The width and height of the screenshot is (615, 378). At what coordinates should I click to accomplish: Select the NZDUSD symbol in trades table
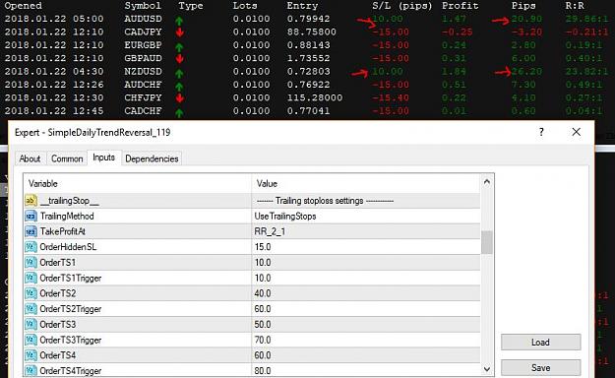(143, 72)
